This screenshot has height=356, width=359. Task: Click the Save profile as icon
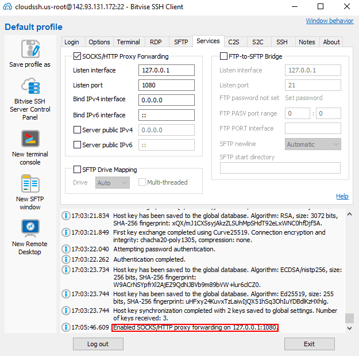pos(30,49)
